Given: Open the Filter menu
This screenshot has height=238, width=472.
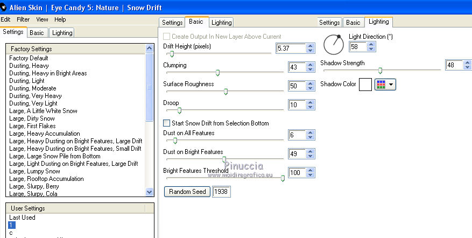Looking at the screenshot, I should click(x=23, y=19).
